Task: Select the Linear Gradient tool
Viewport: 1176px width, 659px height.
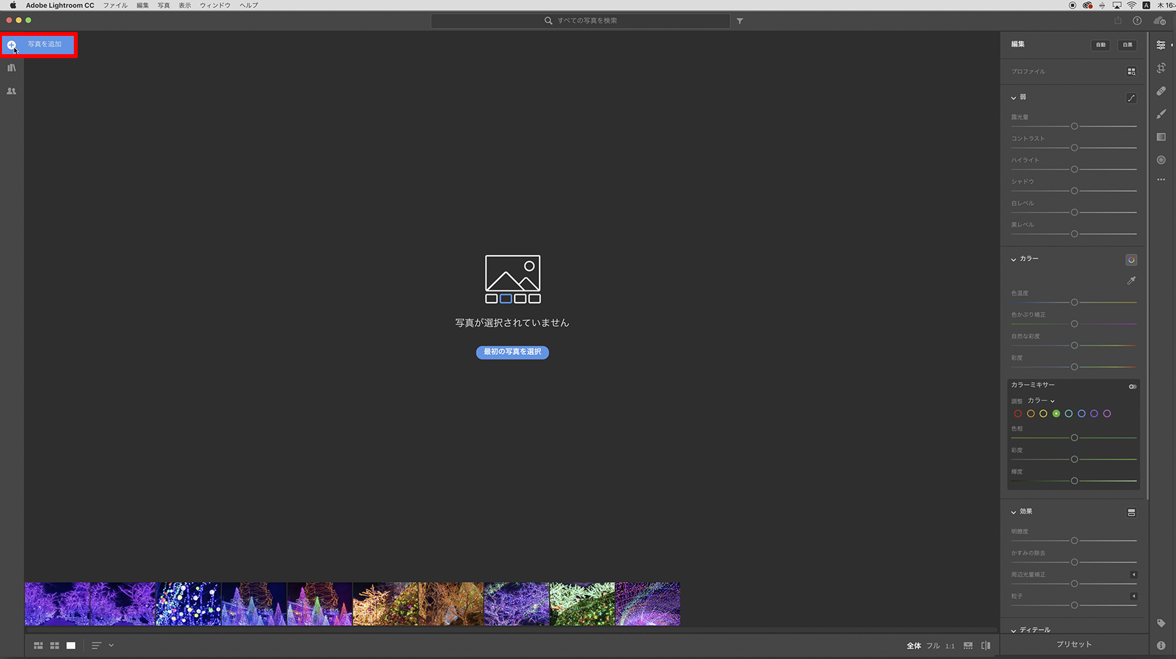Action: click(x=1161, y=137)
